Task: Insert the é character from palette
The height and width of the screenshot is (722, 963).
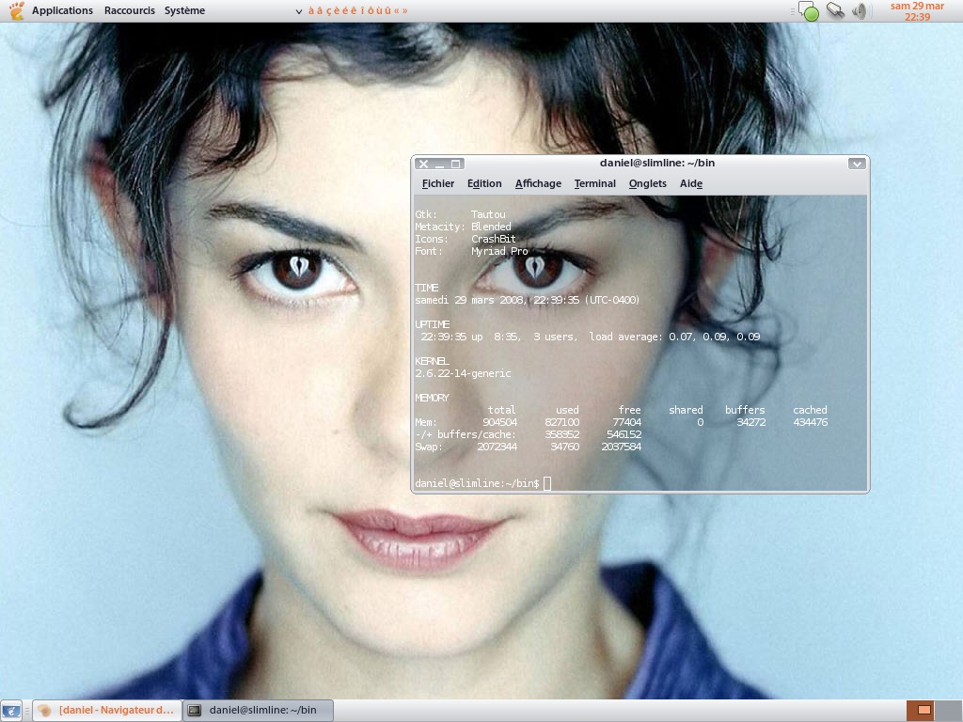Action: 345,10
